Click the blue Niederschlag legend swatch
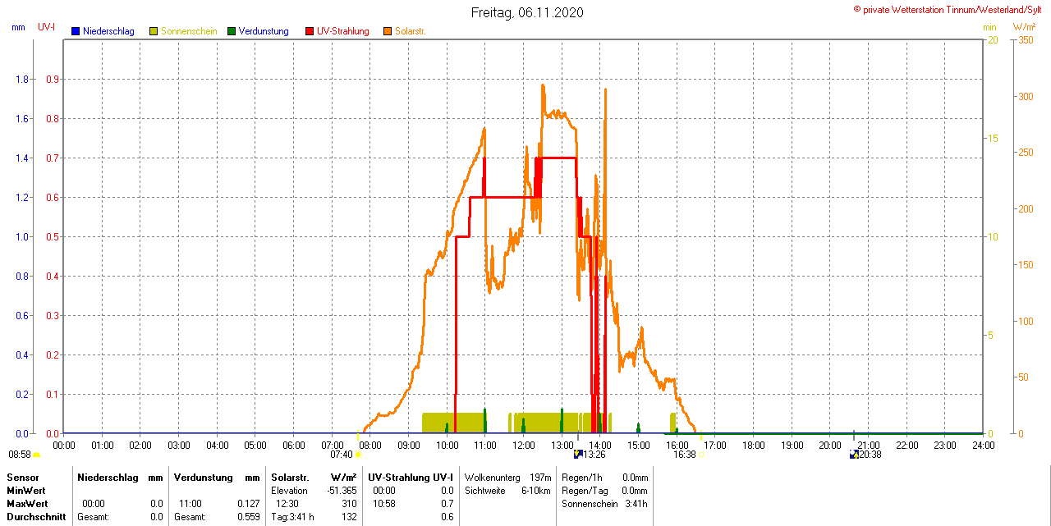Viewport: 1051px width, 526px height. click(x=76, y=31)
